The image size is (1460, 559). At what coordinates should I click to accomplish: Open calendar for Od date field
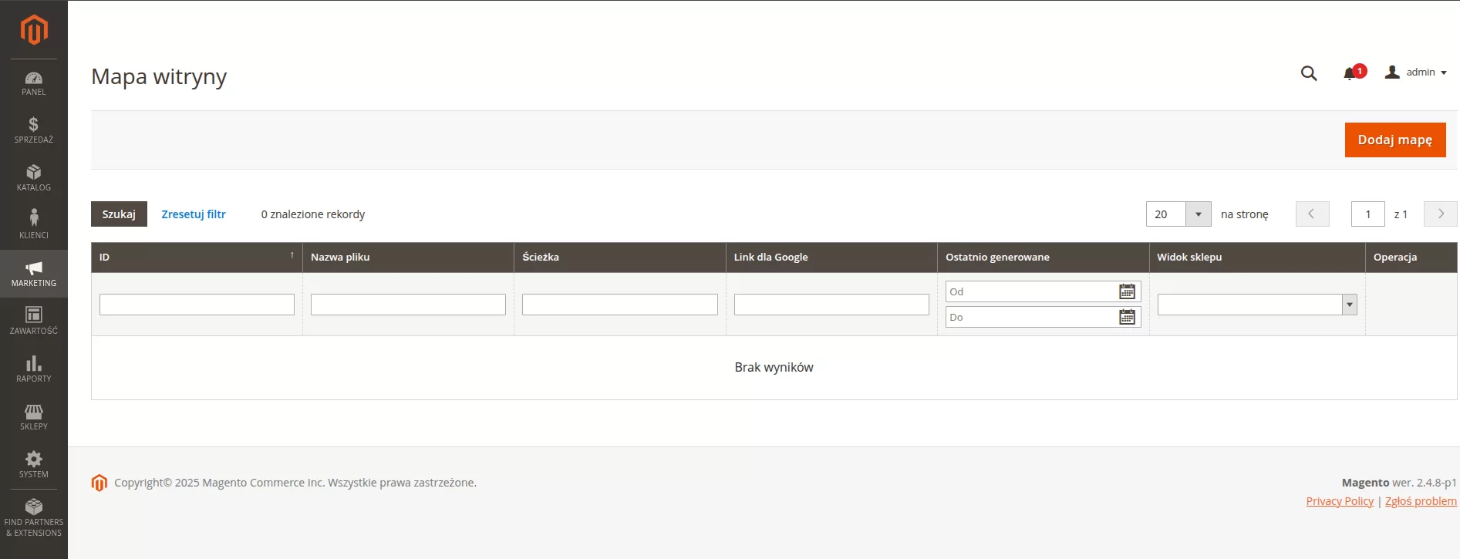click(1127, 291)
